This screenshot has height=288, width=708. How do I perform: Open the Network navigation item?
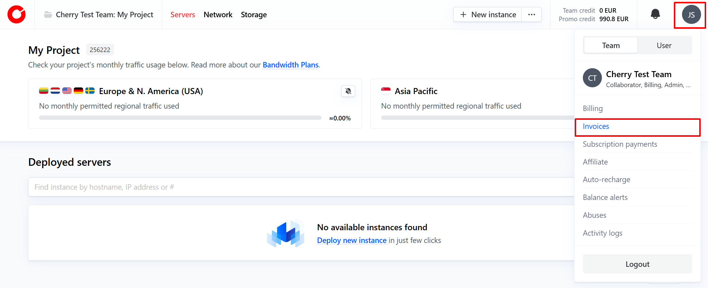click(x=218, y=15)
